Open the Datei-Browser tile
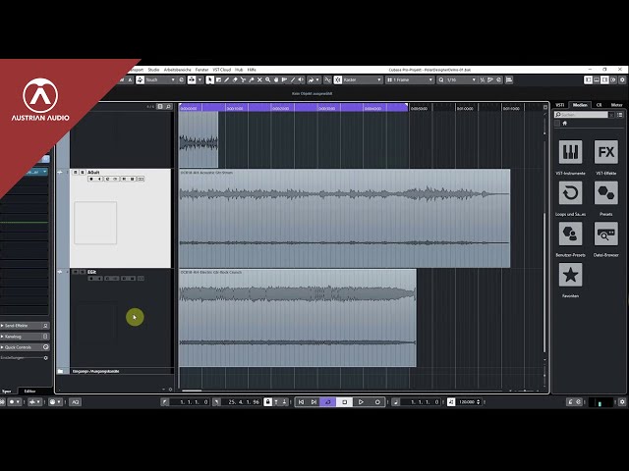Image resolution: width=629 pixels, height=471 pixels. (605, 234)
